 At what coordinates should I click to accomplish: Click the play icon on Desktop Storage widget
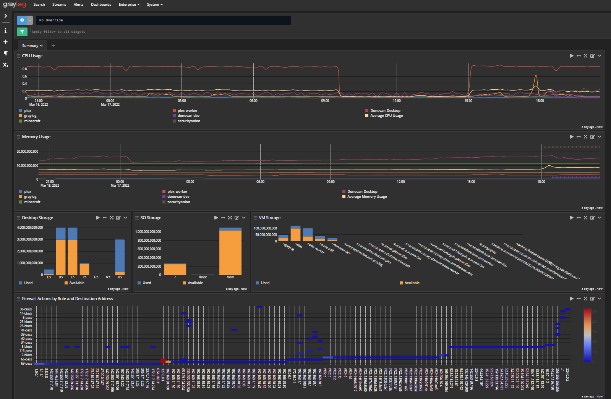[98, 218]
